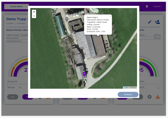
Task: Open the Einsatz wählen selector
Action: (16, 7)
